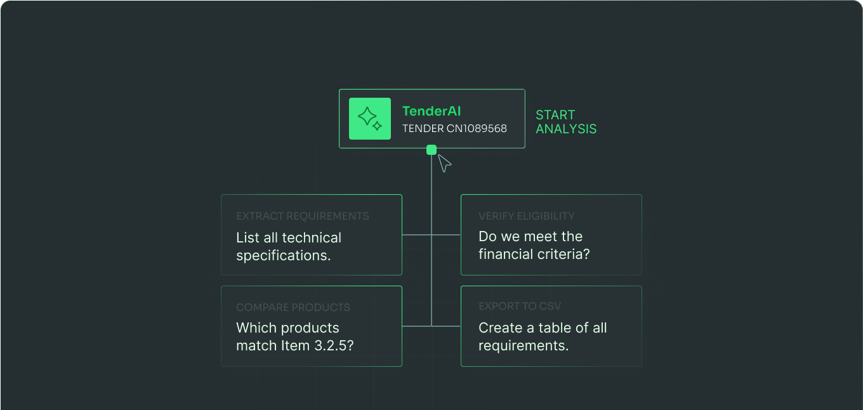Screen dimensions: 863x410
Task: Click the junction joining Compare and Export cards
Action: click(431, 326)
